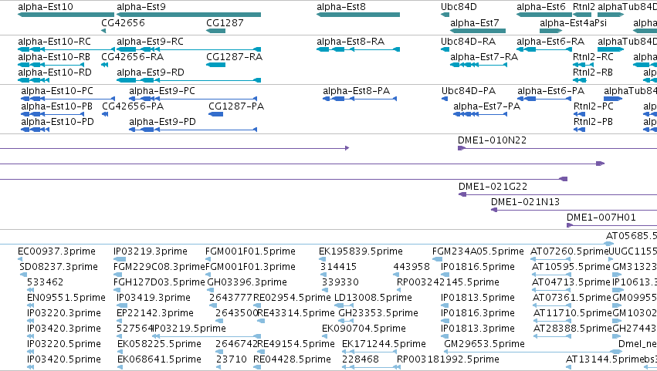Select the alpha-Est7 gene bar
This screenshot has width=657, height=371.
point(478,31)
